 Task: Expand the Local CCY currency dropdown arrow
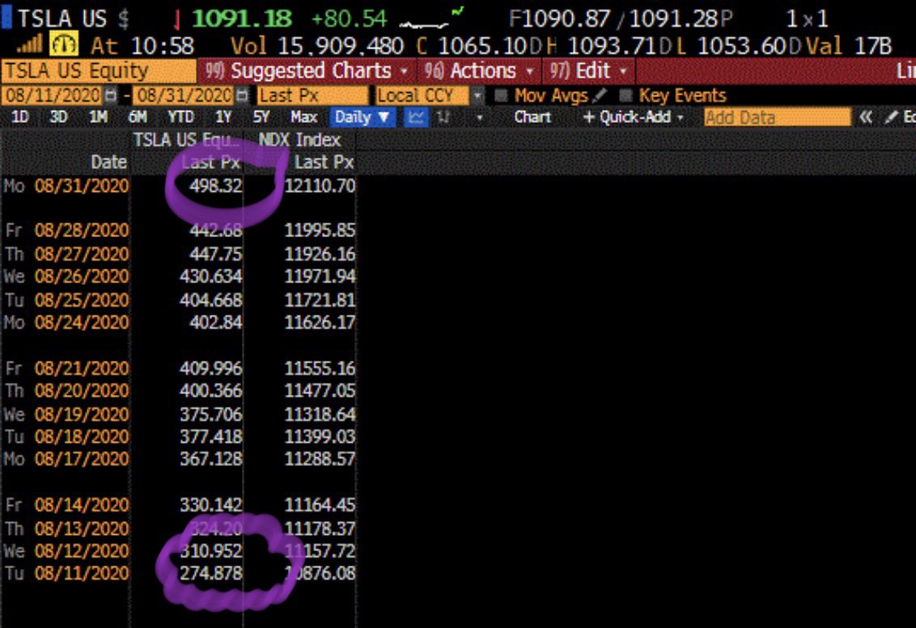pyautogui.click(x=477, y=95)
